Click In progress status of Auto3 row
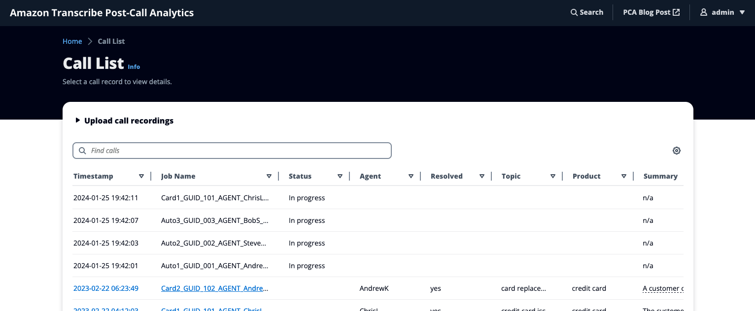Viewport: 755px width, 311px height. (307, 220)
